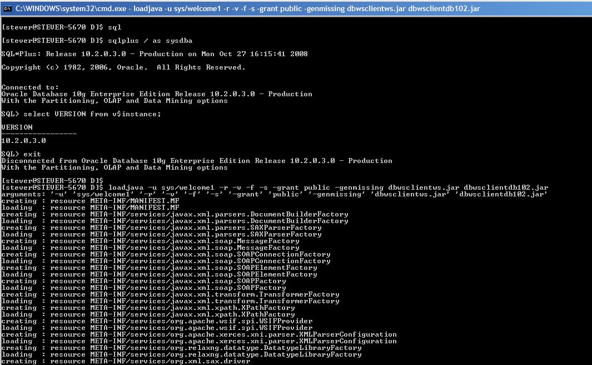This screenshot has width=592, height=365.
Task: Select the 'loading' DocumentBuilderFactory resource line
Action: 175,221
